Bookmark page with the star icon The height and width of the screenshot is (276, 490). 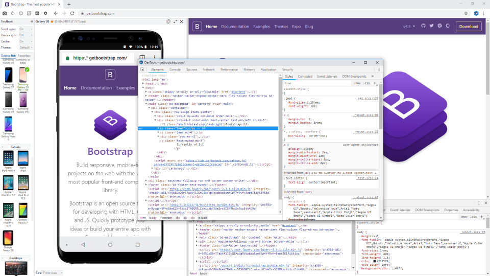pos(466,13)
